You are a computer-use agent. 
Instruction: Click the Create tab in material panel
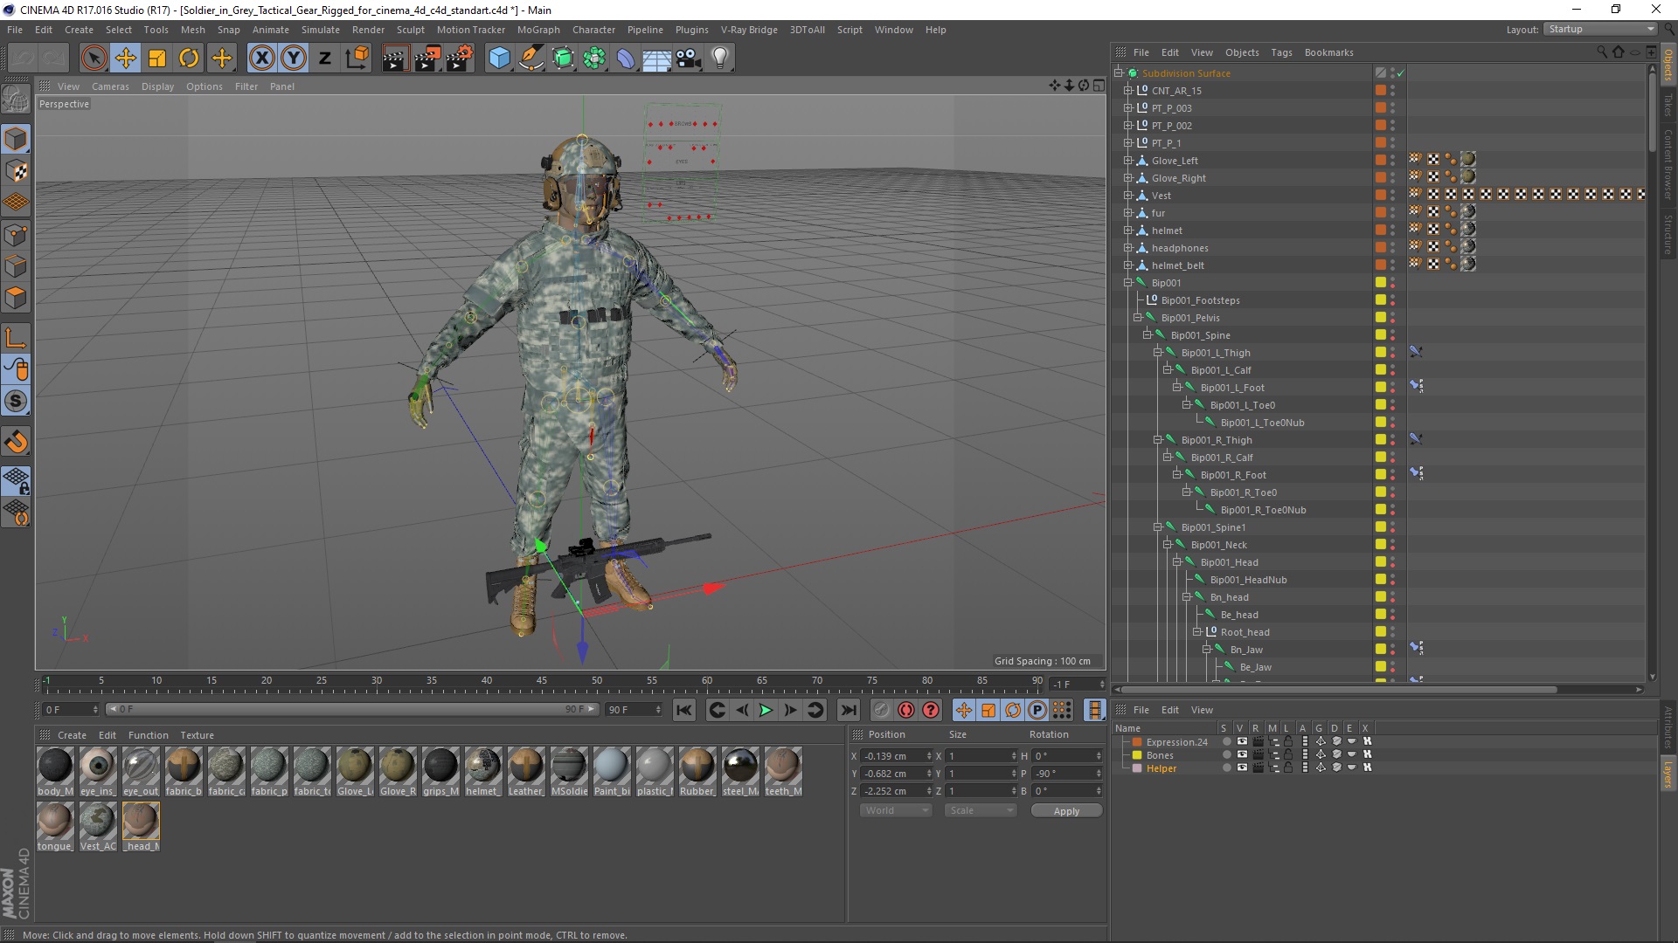pos(70,734)
